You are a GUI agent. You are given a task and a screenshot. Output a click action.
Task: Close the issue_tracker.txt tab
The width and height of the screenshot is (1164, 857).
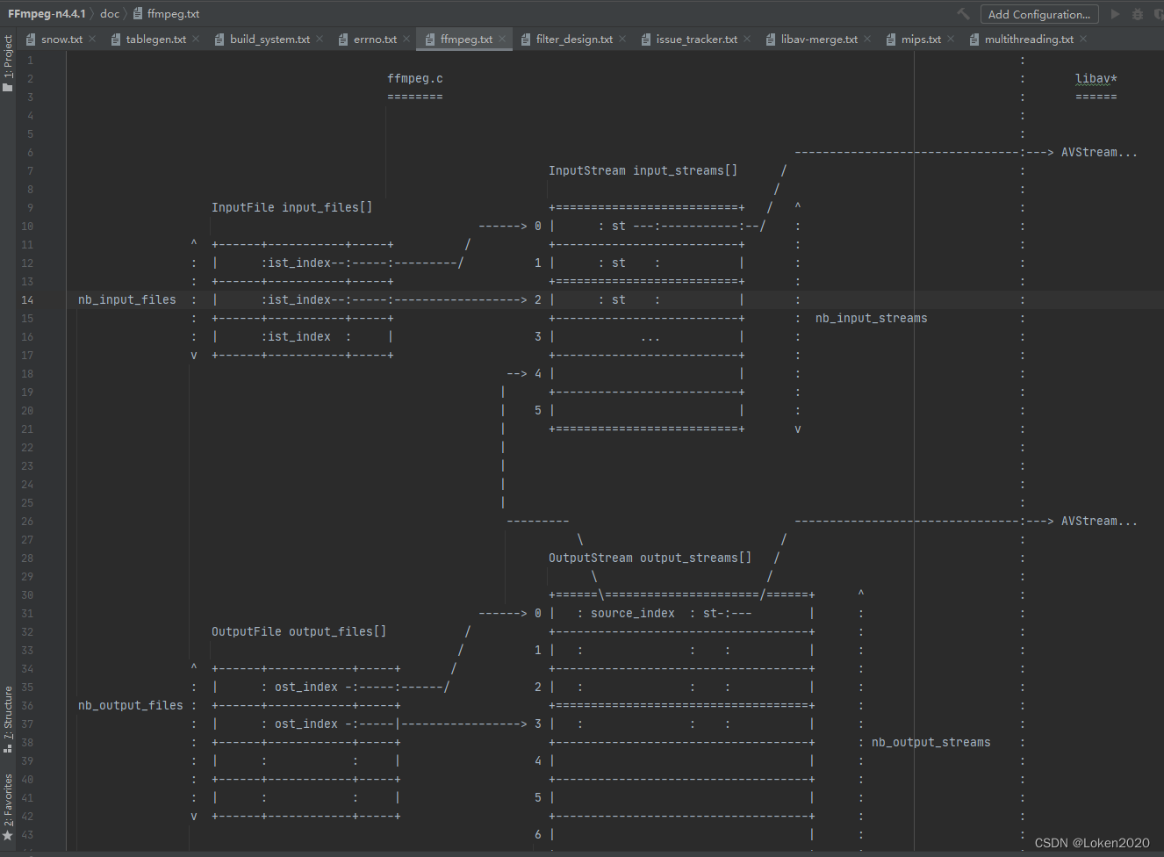[747, 39]
